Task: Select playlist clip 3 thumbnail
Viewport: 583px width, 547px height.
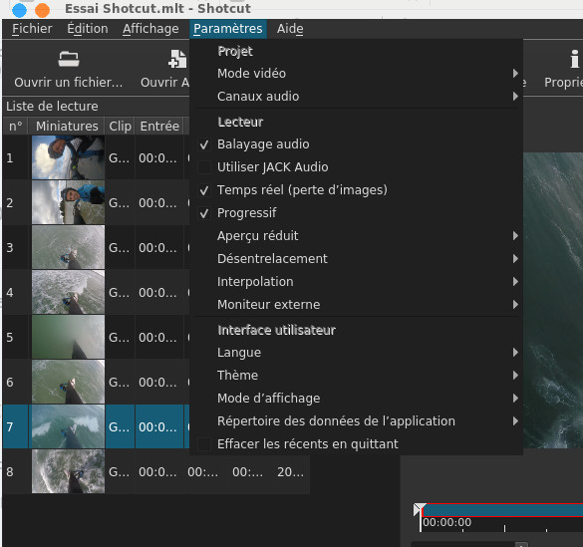Action: (68, 247)
